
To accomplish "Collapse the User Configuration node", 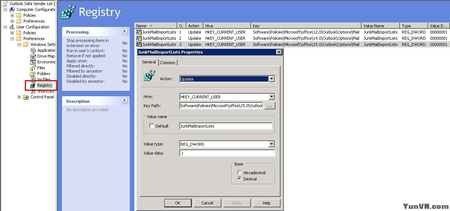I will point(5,27).
